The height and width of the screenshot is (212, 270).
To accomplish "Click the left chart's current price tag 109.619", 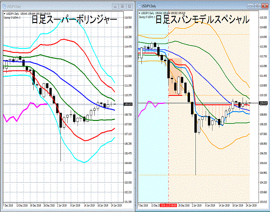I will (x=128, y=104).
